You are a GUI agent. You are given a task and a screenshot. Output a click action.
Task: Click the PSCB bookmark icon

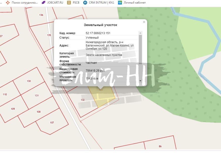[69, 3]
